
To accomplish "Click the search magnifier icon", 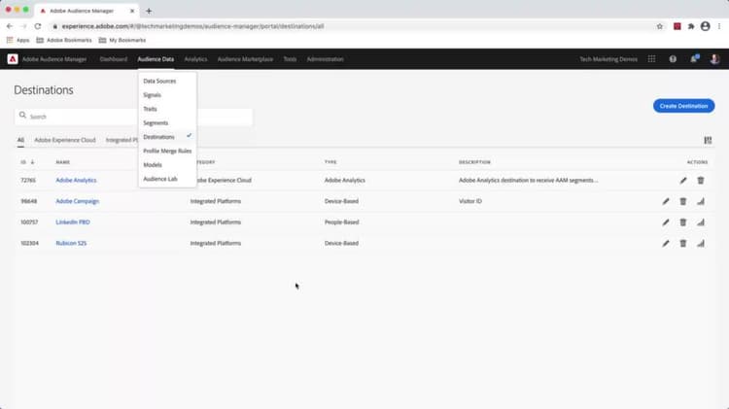I will coord(22,116).
